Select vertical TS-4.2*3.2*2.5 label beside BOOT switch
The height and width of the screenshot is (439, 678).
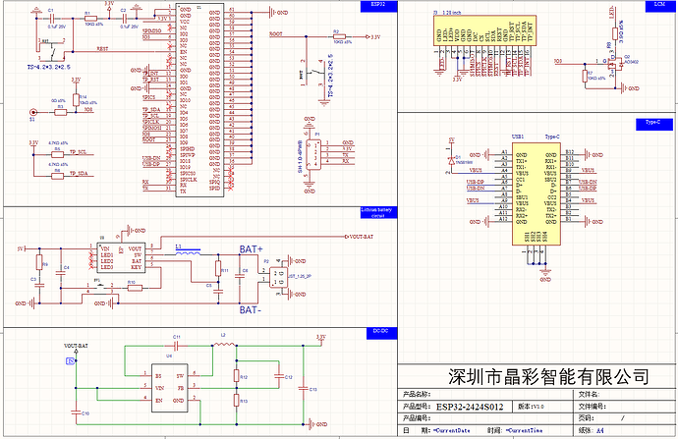pos(330,76)
